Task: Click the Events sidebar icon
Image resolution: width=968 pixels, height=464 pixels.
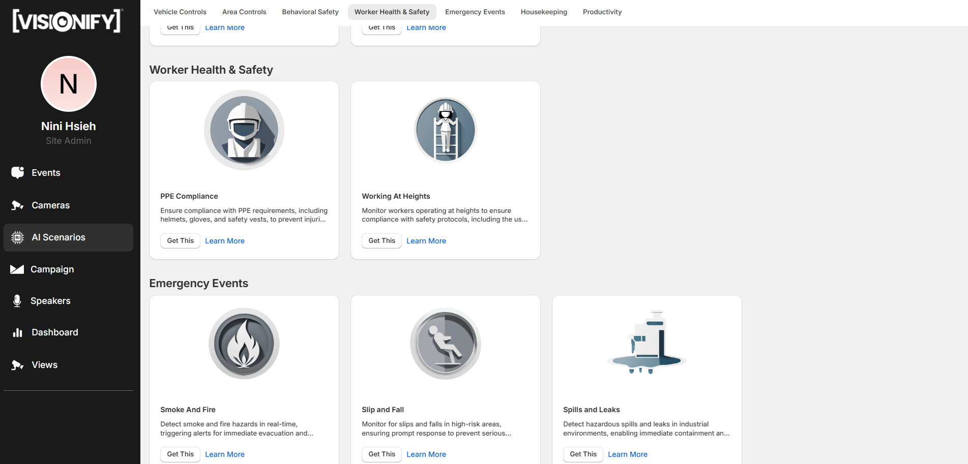Action: coord(18,173)
